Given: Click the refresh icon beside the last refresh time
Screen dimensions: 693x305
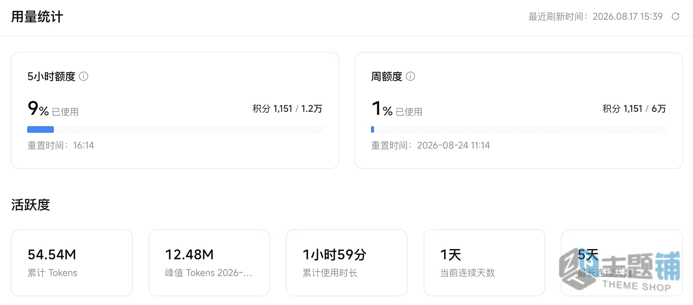Looking at the screenshot, I should [x=675, y=17].
